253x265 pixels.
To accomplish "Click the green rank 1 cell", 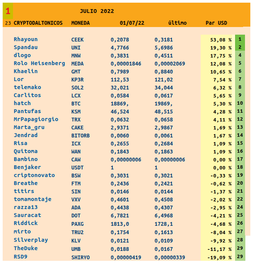I will (x=240, y=39).
